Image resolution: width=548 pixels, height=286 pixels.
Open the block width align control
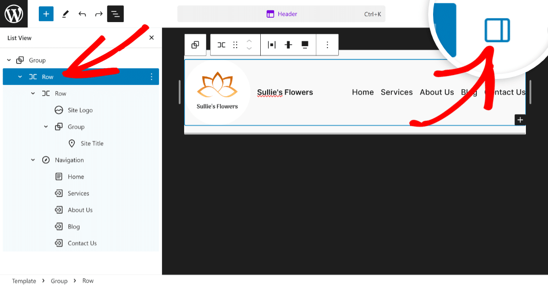(305, 45)
